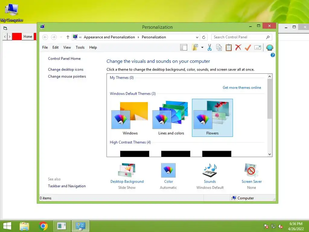Image resolution: width=309 pixels, height=232 pixels.
Task: Click the Search Control Panel field
Action: pos(242,37)
